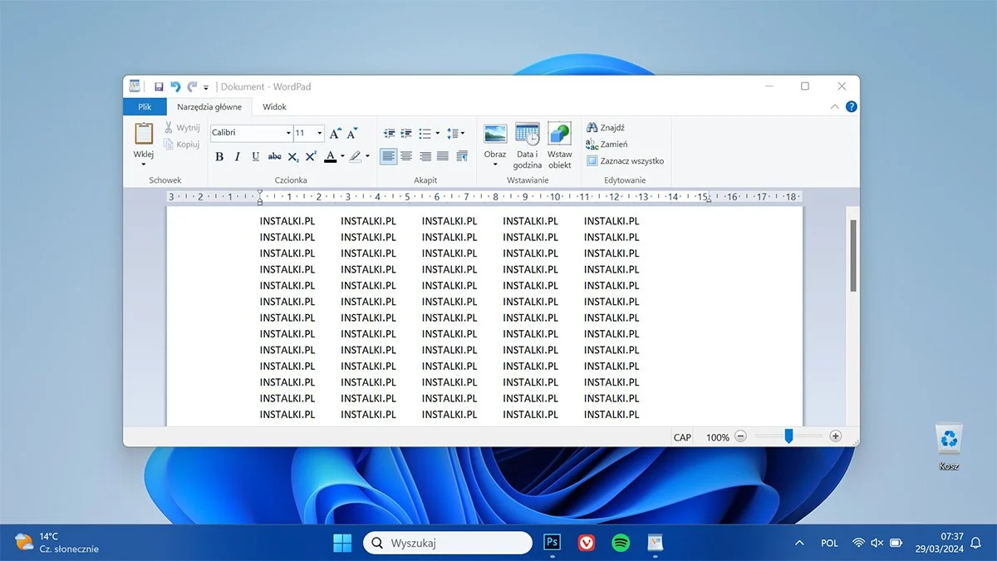Toggle italic formatting
Viewport: 997px width, 561px height.
[237, 156]
